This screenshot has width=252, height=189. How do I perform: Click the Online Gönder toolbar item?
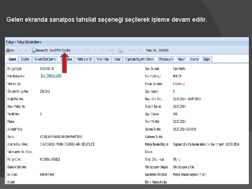[106, 50]
